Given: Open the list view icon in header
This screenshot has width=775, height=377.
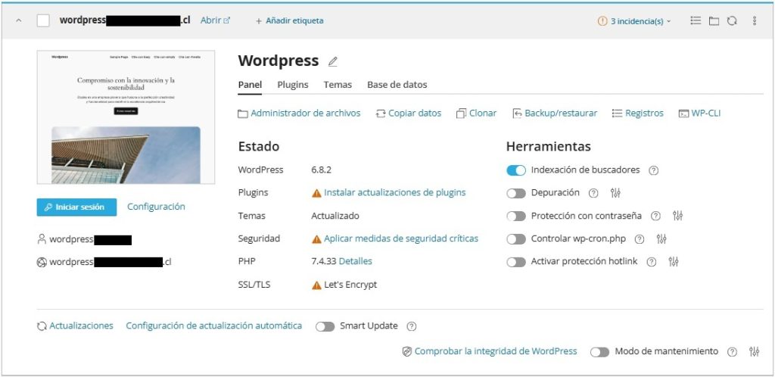Looking at the screenshot, I should point(696,20).
